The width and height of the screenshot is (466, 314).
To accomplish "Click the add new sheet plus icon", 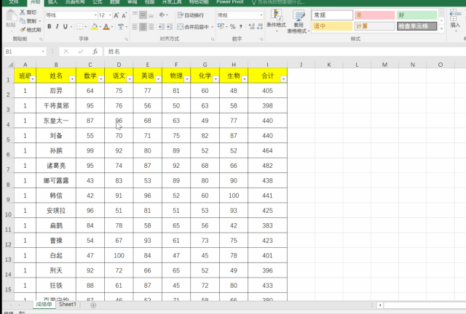I will [x=92, y=305].
